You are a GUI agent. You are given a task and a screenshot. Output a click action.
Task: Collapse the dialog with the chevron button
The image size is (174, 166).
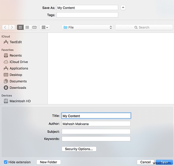click(x=123, y=8)
